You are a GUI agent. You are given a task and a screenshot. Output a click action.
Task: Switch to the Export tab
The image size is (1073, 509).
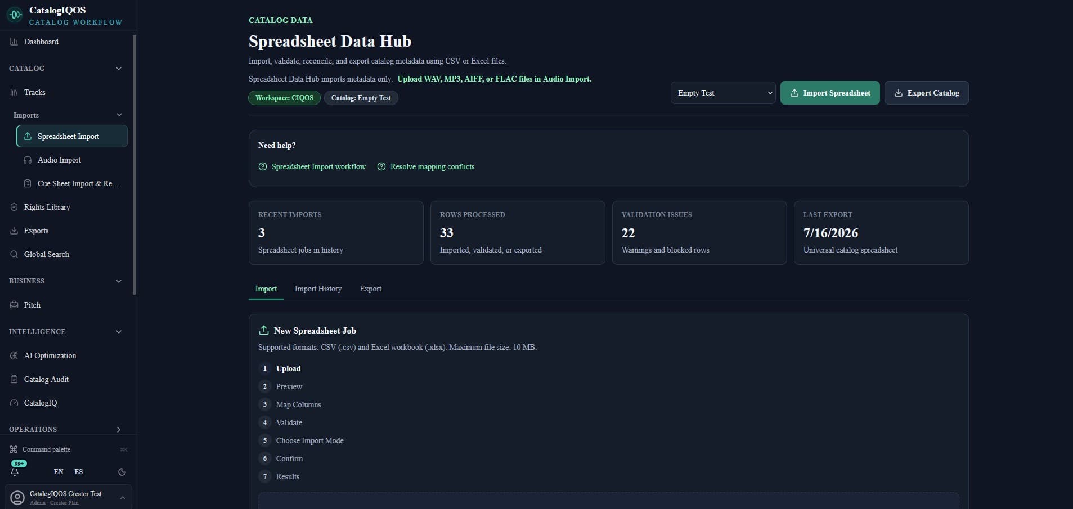370,289
